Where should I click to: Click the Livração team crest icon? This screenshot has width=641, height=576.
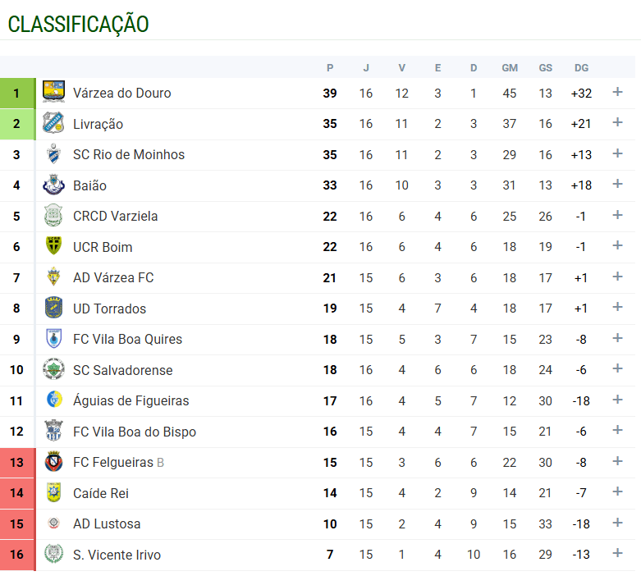53,124
